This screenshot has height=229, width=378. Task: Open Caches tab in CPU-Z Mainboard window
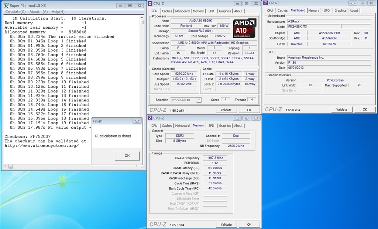click(x=282, y=11)
